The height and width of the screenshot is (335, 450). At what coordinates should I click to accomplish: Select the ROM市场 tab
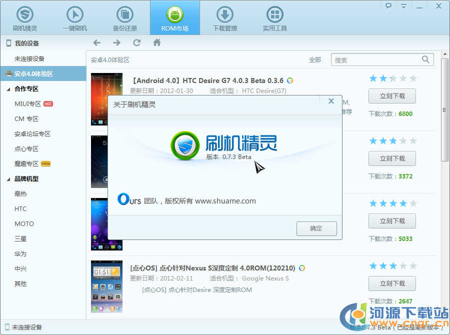[x=175, y=18]
